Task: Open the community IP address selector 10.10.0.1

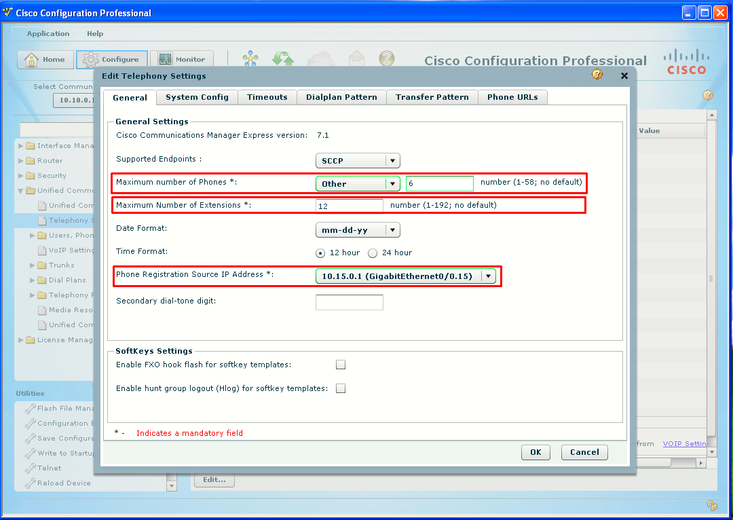Action: coord(74,100)
